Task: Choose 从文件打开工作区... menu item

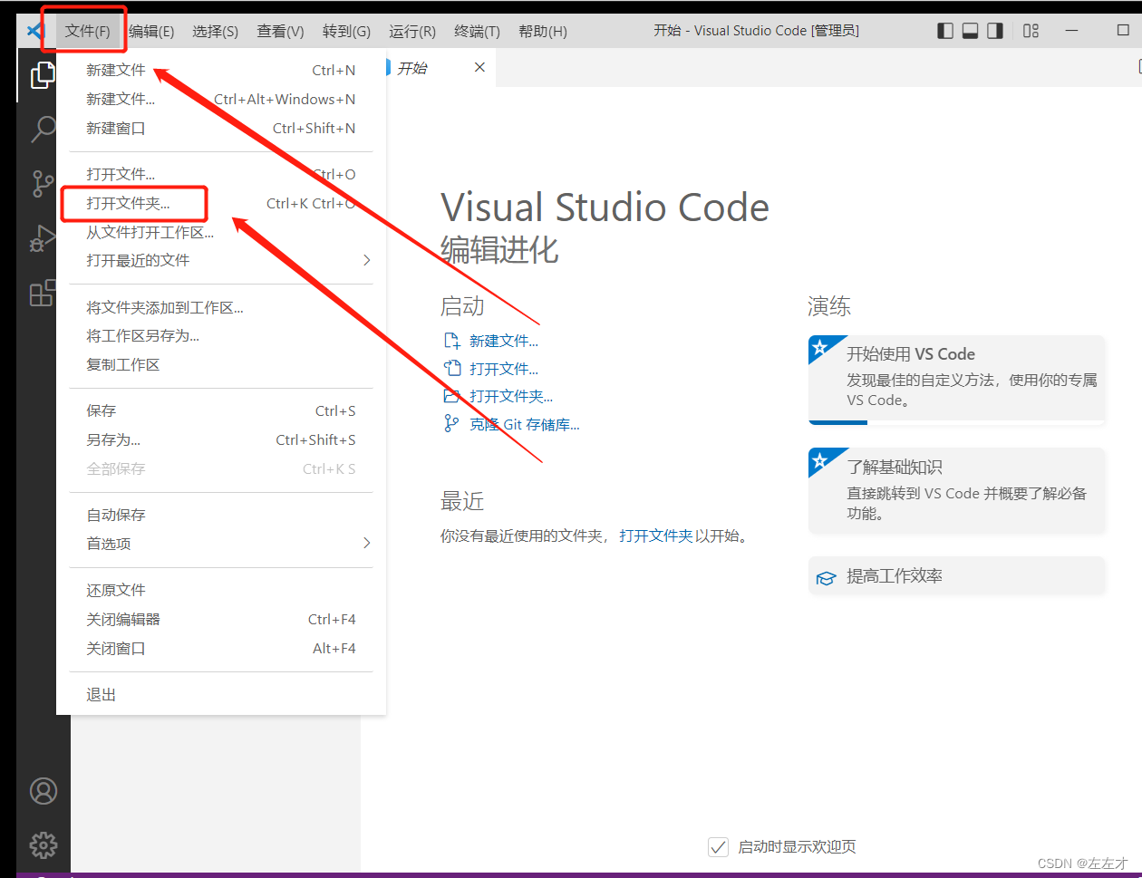Action: click(221, 232)
